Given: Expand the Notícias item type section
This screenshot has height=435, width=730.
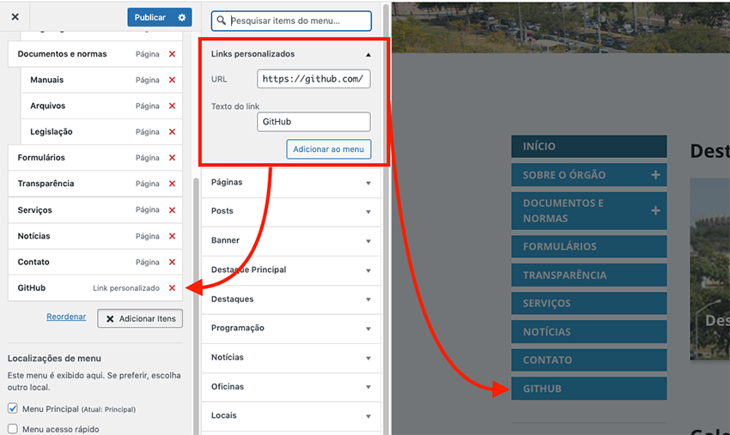Looking at the screenshot, I should point(291,358).
